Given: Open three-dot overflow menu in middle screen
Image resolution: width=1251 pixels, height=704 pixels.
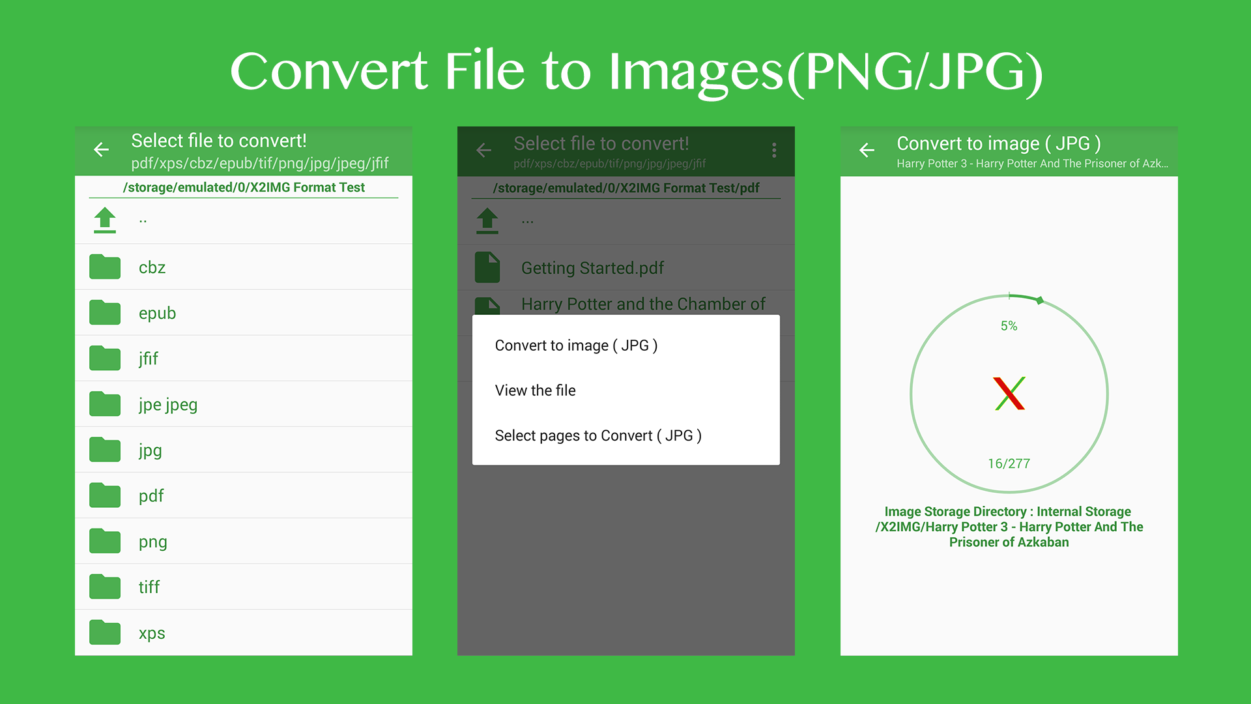Looking at the screenshot, I should pos(774,151).
